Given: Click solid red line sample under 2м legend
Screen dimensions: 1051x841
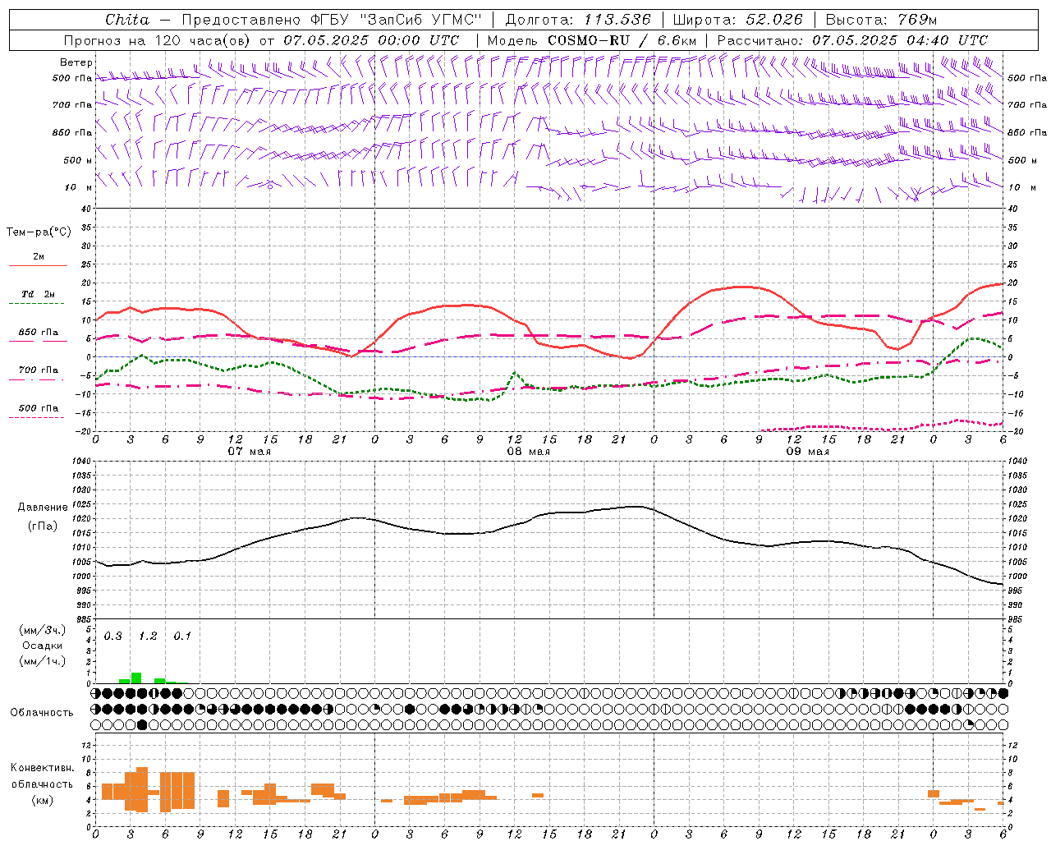Looking at the screenshot, I should point(38,266).
